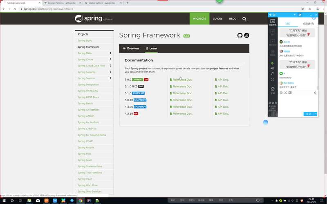Open Spring Integration in projects sidebar
The image size is (327, 204).
pos(88,84)
